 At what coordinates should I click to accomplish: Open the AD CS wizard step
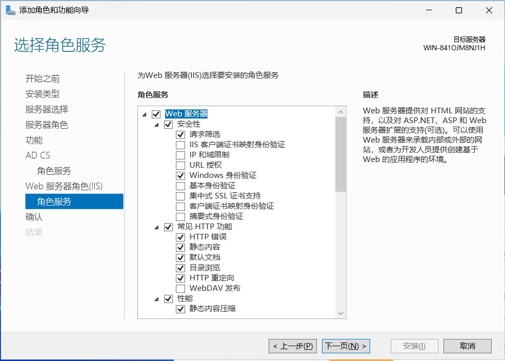coord(37,155)
